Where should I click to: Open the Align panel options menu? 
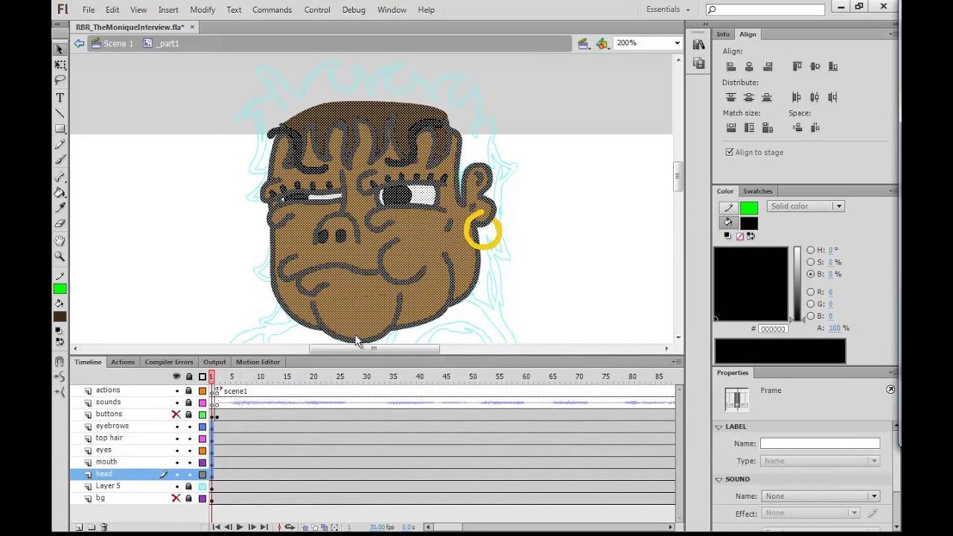[x=893, y=34]
